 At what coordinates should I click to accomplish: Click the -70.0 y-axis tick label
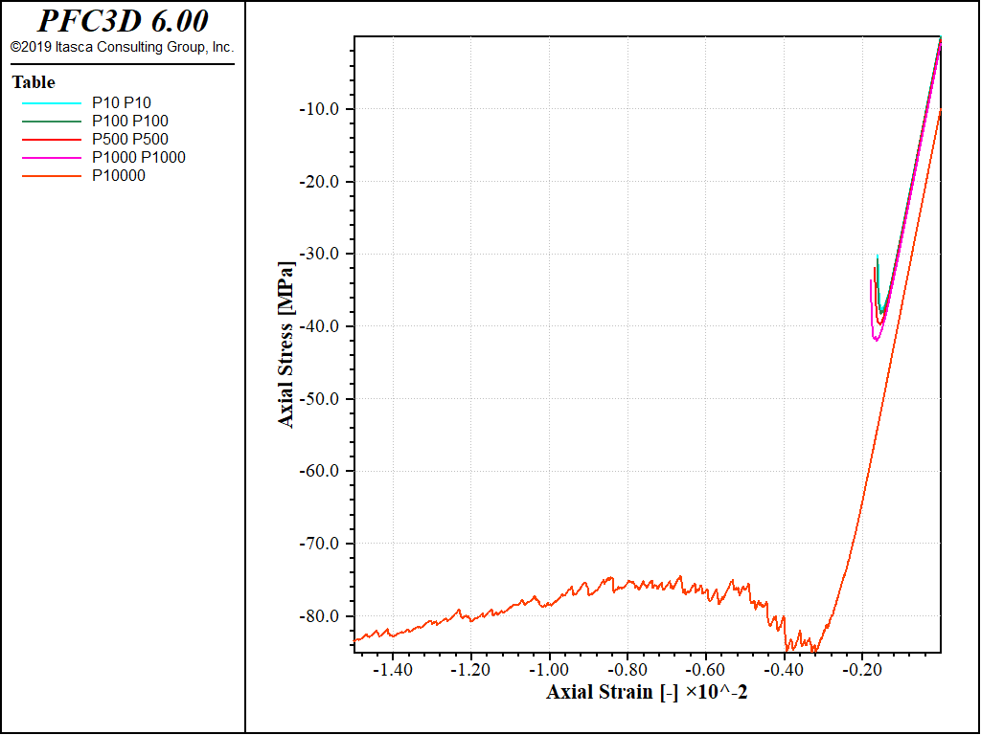pyautogui.click(x=320, y=544)
